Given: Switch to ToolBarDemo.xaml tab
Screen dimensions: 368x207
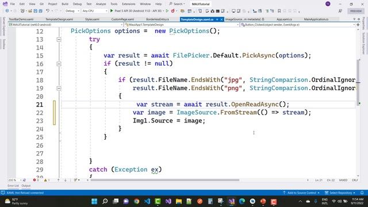Looking at the screenshot, I should point(21,19).
